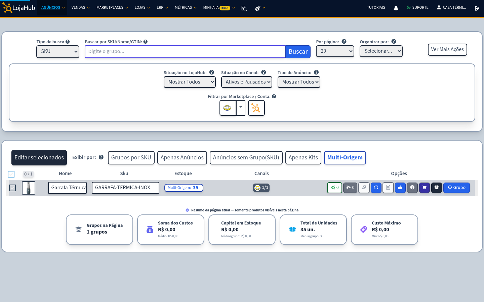This screenshot has width=484, height=302.
Task: Click the logout arrow icon
Action: tap(477, 8)
